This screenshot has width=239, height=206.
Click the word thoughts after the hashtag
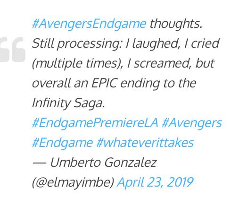pos(176,24)
